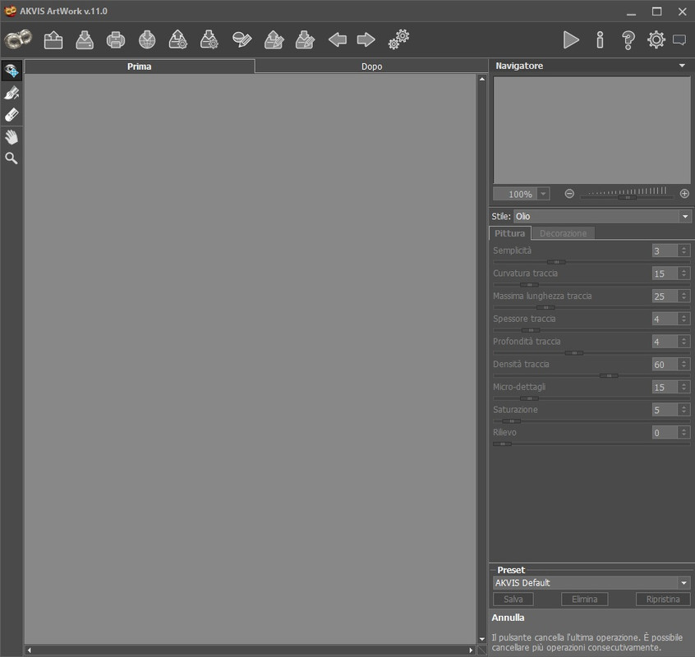Switch to the Dopo tab

click(x=371, y=67)
